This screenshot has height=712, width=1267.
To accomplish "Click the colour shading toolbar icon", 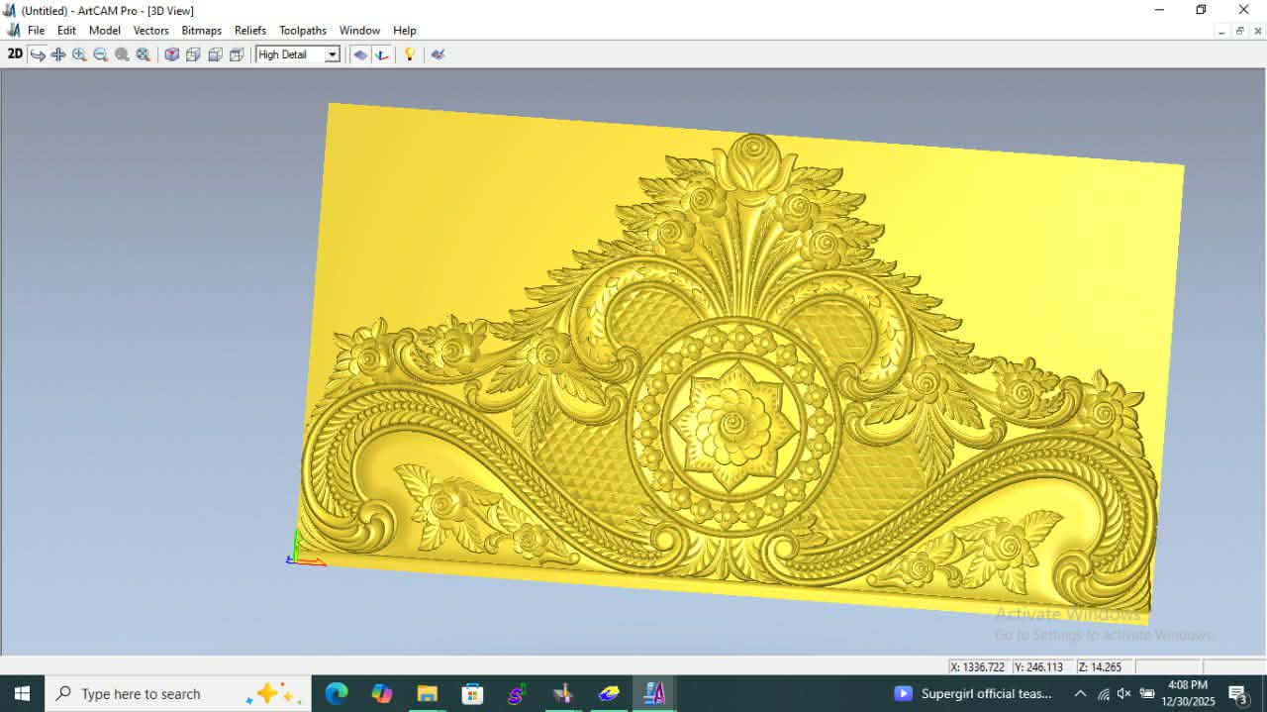I will click(438, 54).
